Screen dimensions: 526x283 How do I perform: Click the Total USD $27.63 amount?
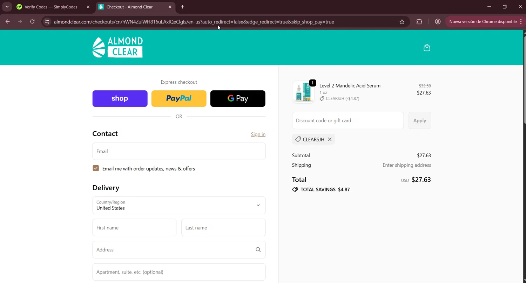(421, 180)
